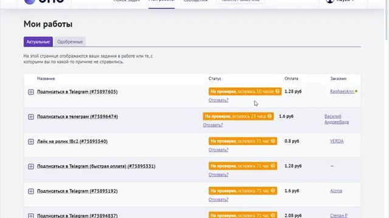Click Отозвать? under task #75895331
This screenshot has height=218, width=389.
click(x=218, y=175)
